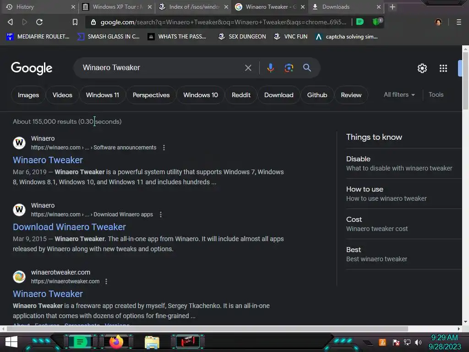Expand the Disable item in Things to know
The width and height of the screenshot is (469, 352).
[404, 164]
